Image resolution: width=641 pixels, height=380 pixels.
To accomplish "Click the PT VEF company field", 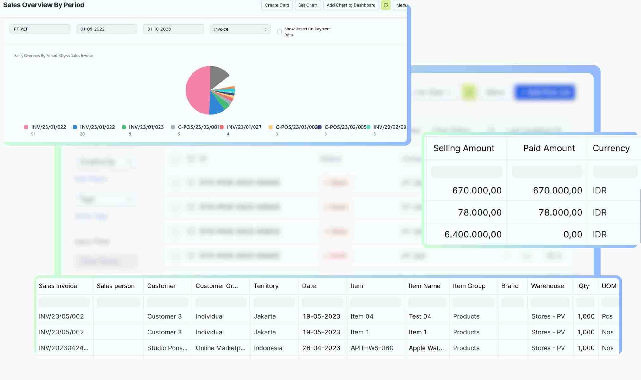I will 40,29.
